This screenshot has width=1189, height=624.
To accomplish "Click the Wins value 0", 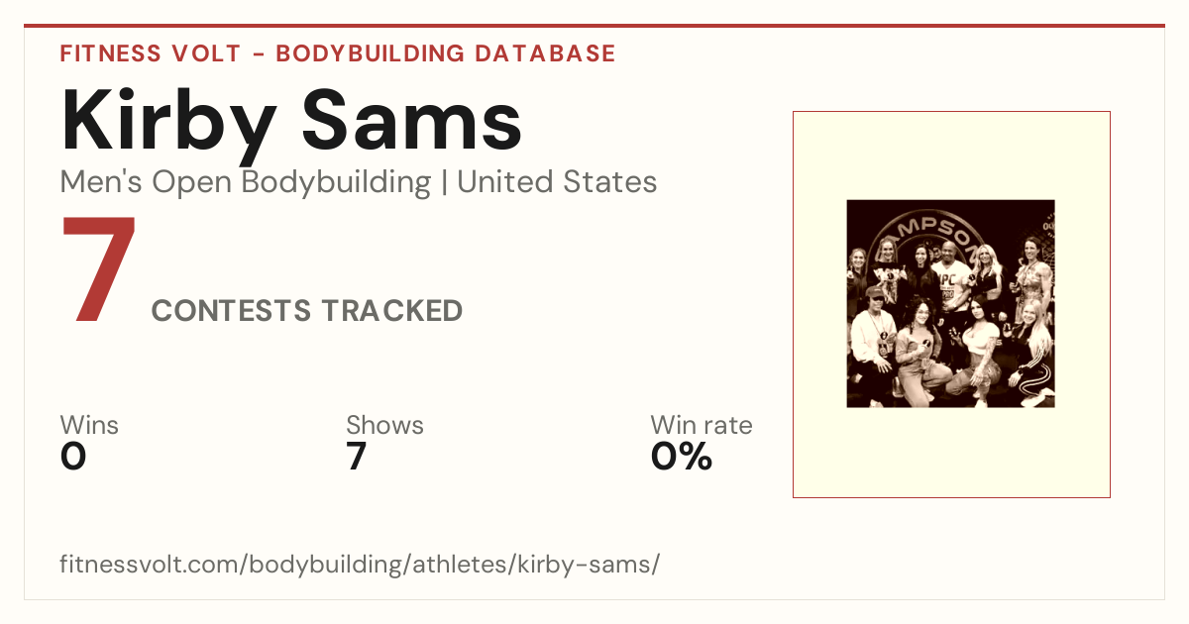I will click(73, 458).
